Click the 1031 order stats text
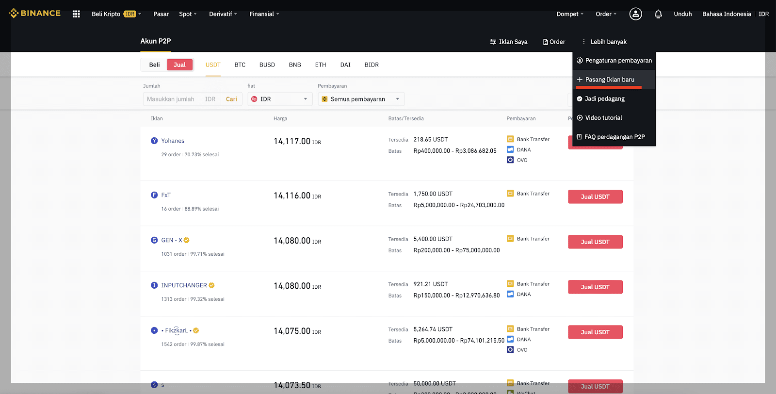 pos(174,254)
